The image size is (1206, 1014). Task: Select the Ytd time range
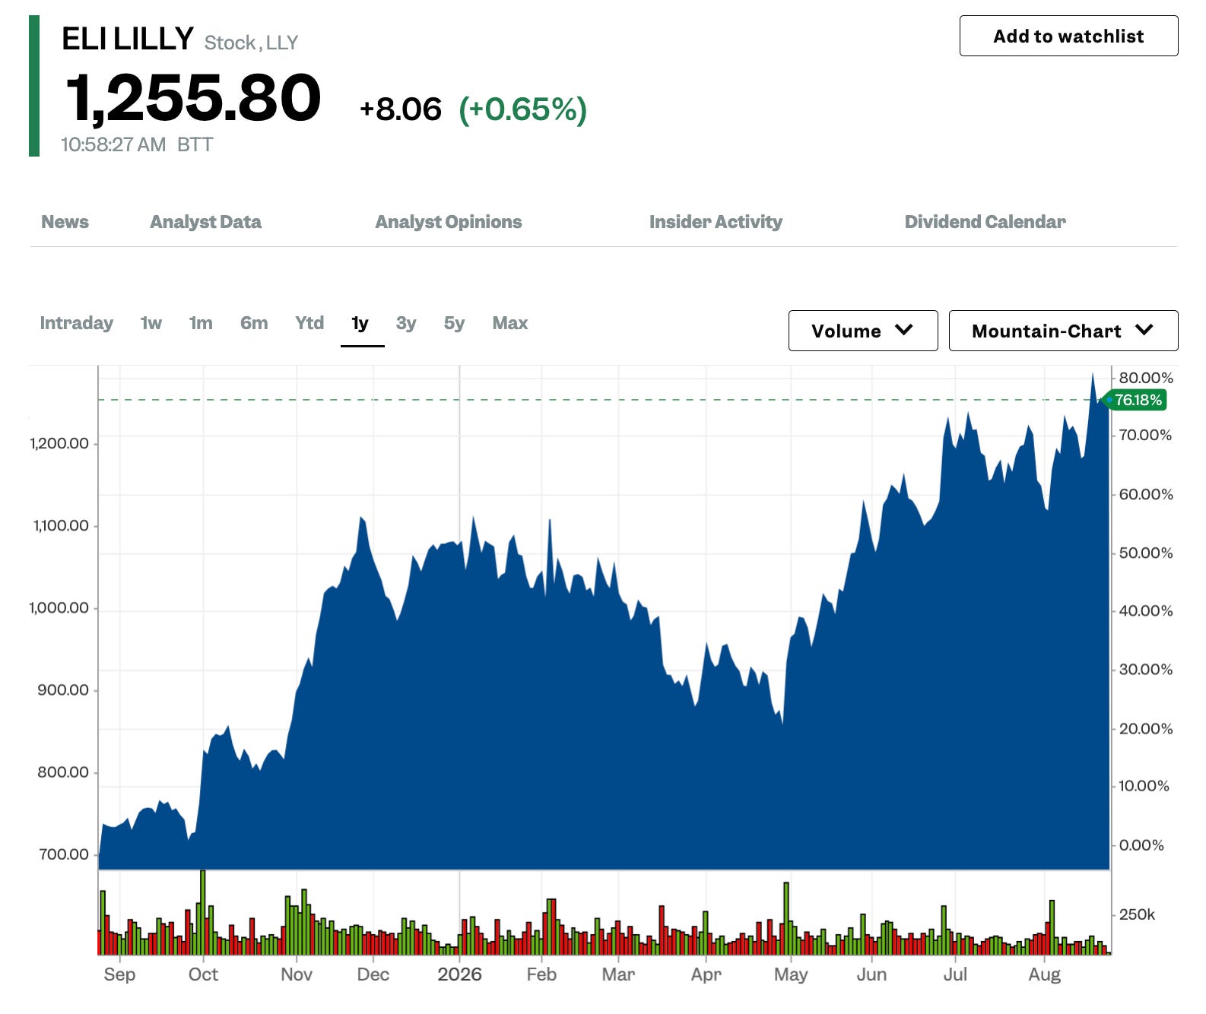(309, 323)
